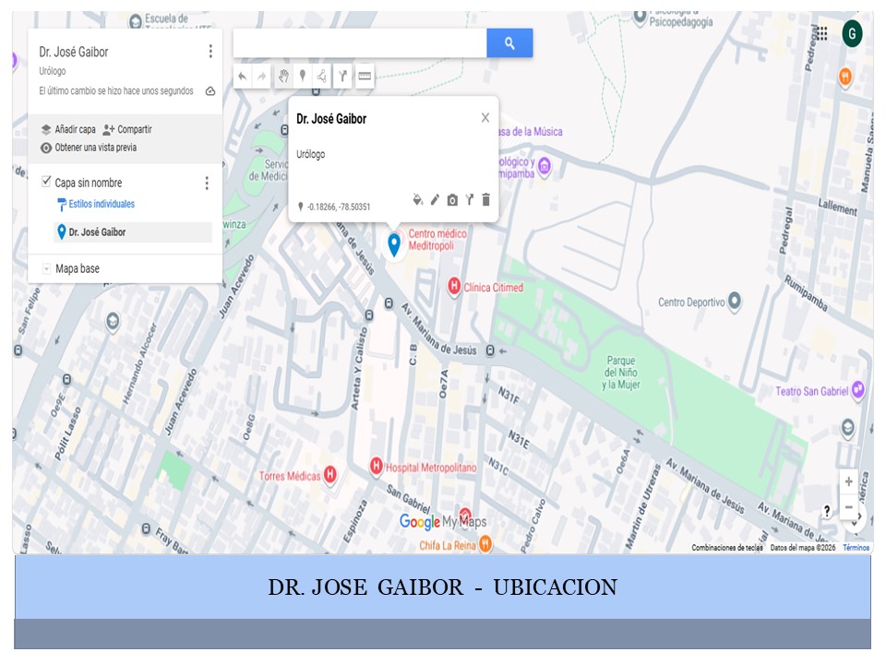Add a photo with the camera icon
Viewport: 886px width, 664px height.
coord(452,200)
